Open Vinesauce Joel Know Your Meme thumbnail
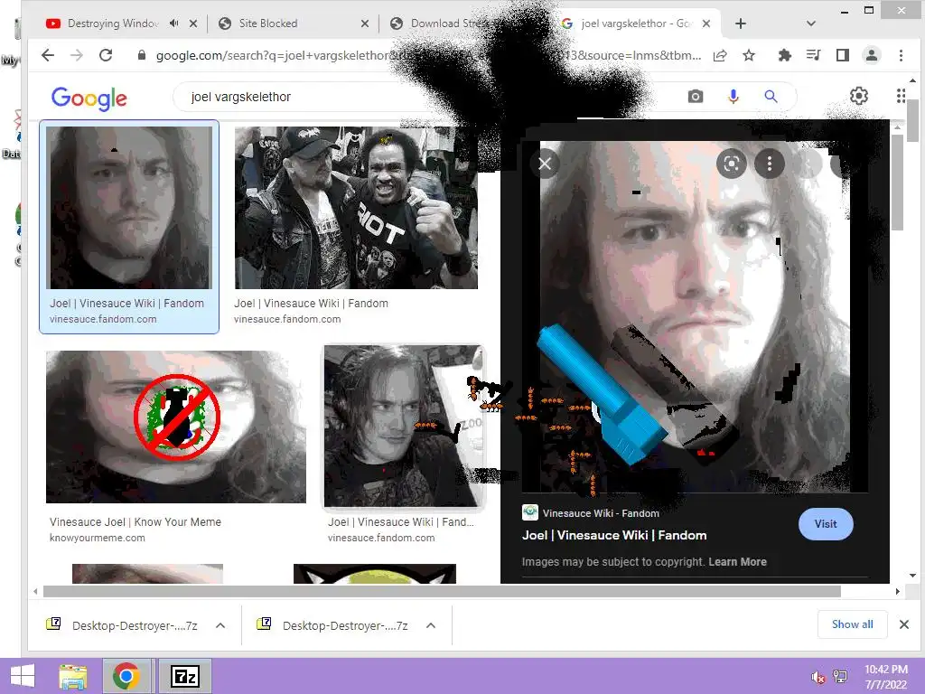Screen dimensions: 925x694 (176, 427)
